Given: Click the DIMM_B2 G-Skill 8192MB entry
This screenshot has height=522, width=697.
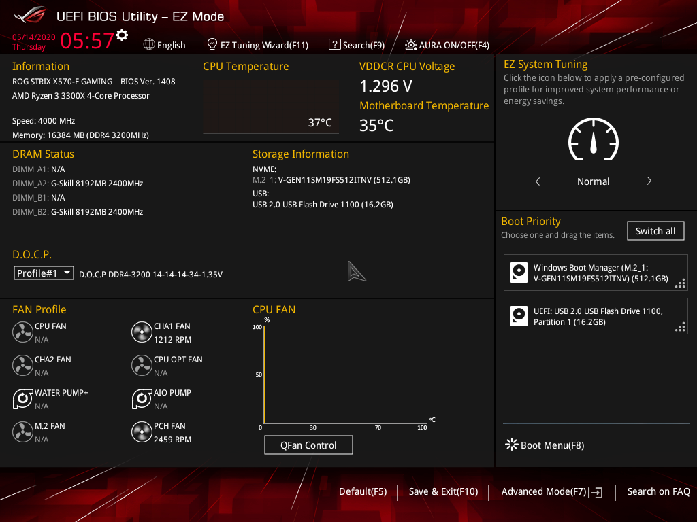Looking at the screenshot, I should click(78, 212).
